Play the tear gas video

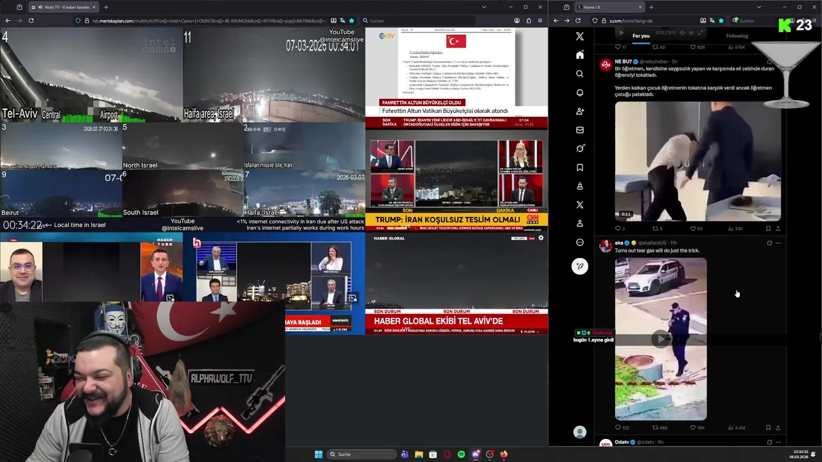click(x=660, y=339)
